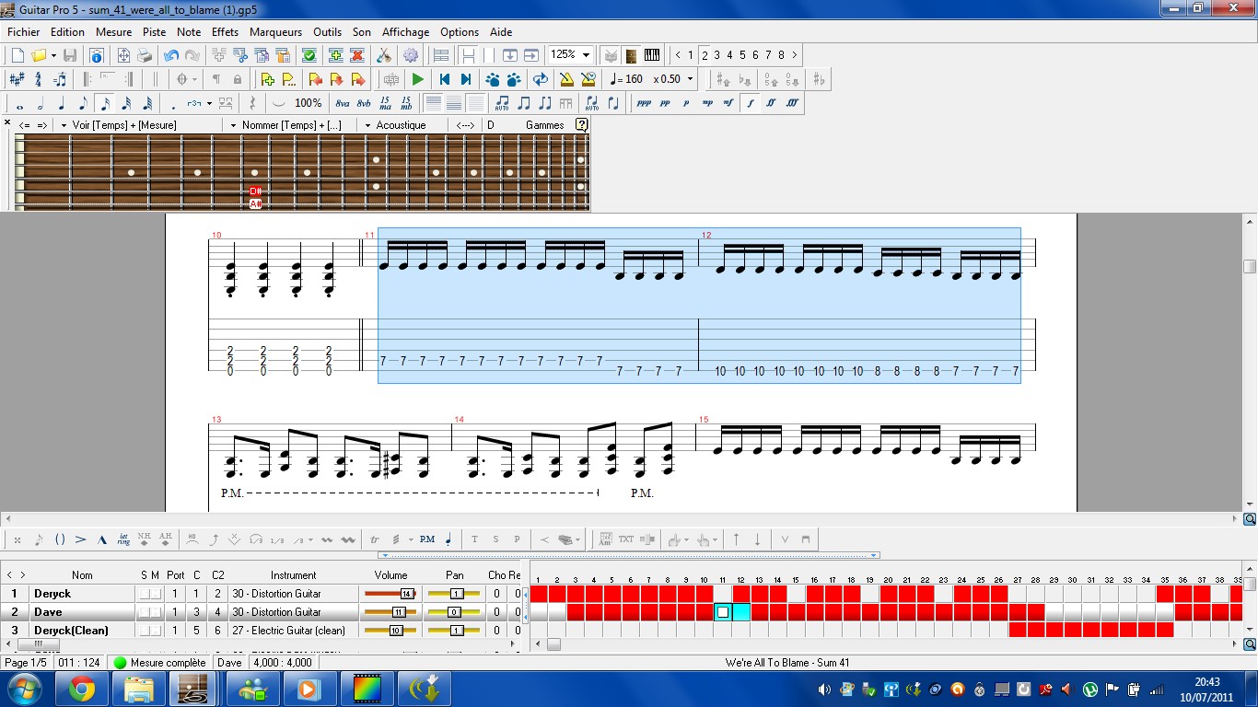The image size is (1258, 707).
Task: Open the time signature 4/4 icon
Action: click(x=38, y=79)
